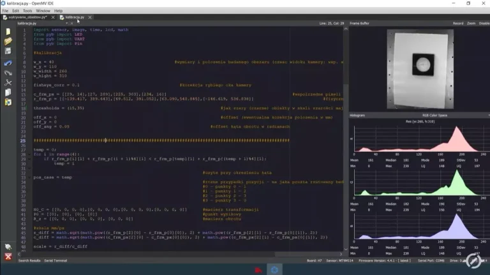Screen dimensions: 490x275
Task: Open the Search Results panel
Action: pos(29,260)
